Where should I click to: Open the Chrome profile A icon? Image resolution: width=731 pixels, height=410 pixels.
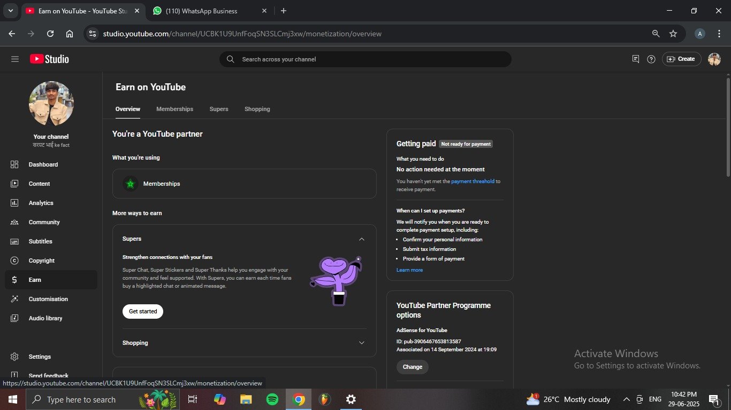700,34
